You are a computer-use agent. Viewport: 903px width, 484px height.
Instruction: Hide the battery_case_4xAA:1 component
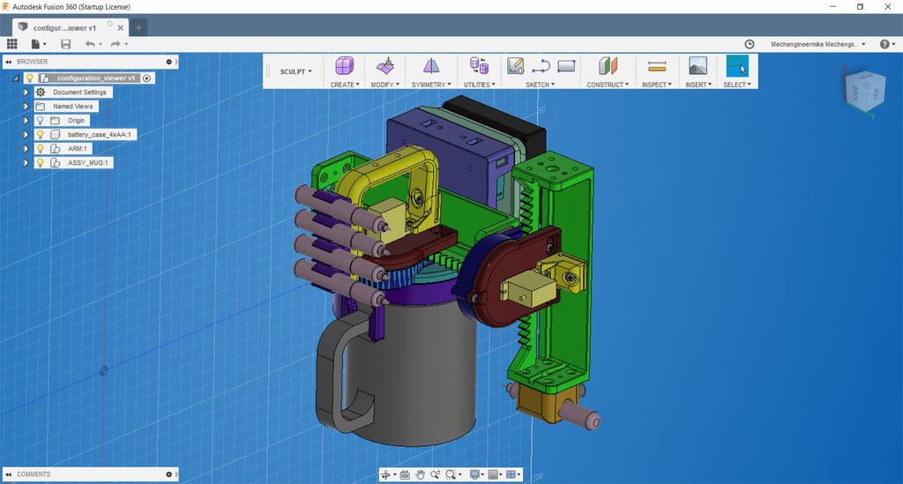(40, 135)
